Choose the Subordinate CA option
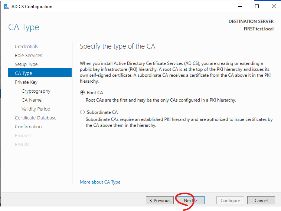281x211 pixels. click(x=82, y=112)
